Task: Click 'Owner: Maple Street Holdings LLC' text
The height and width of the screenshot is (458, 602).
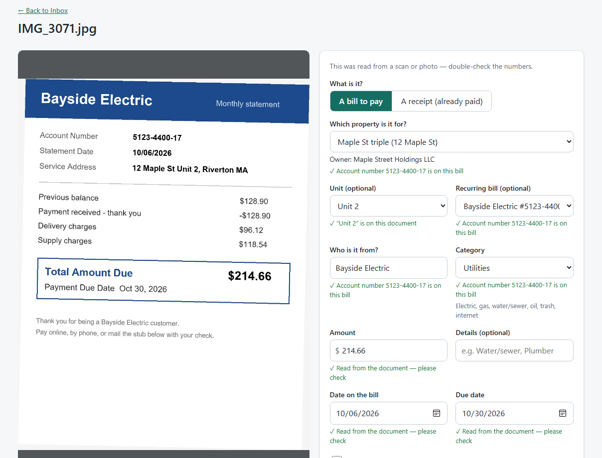Action: pos(382,160)
